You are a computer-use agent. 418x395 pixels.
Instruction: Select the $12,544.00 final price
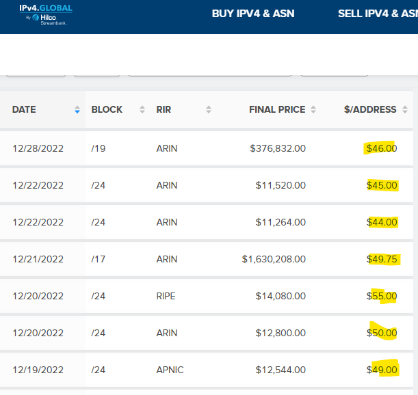[x=280, y=370]
